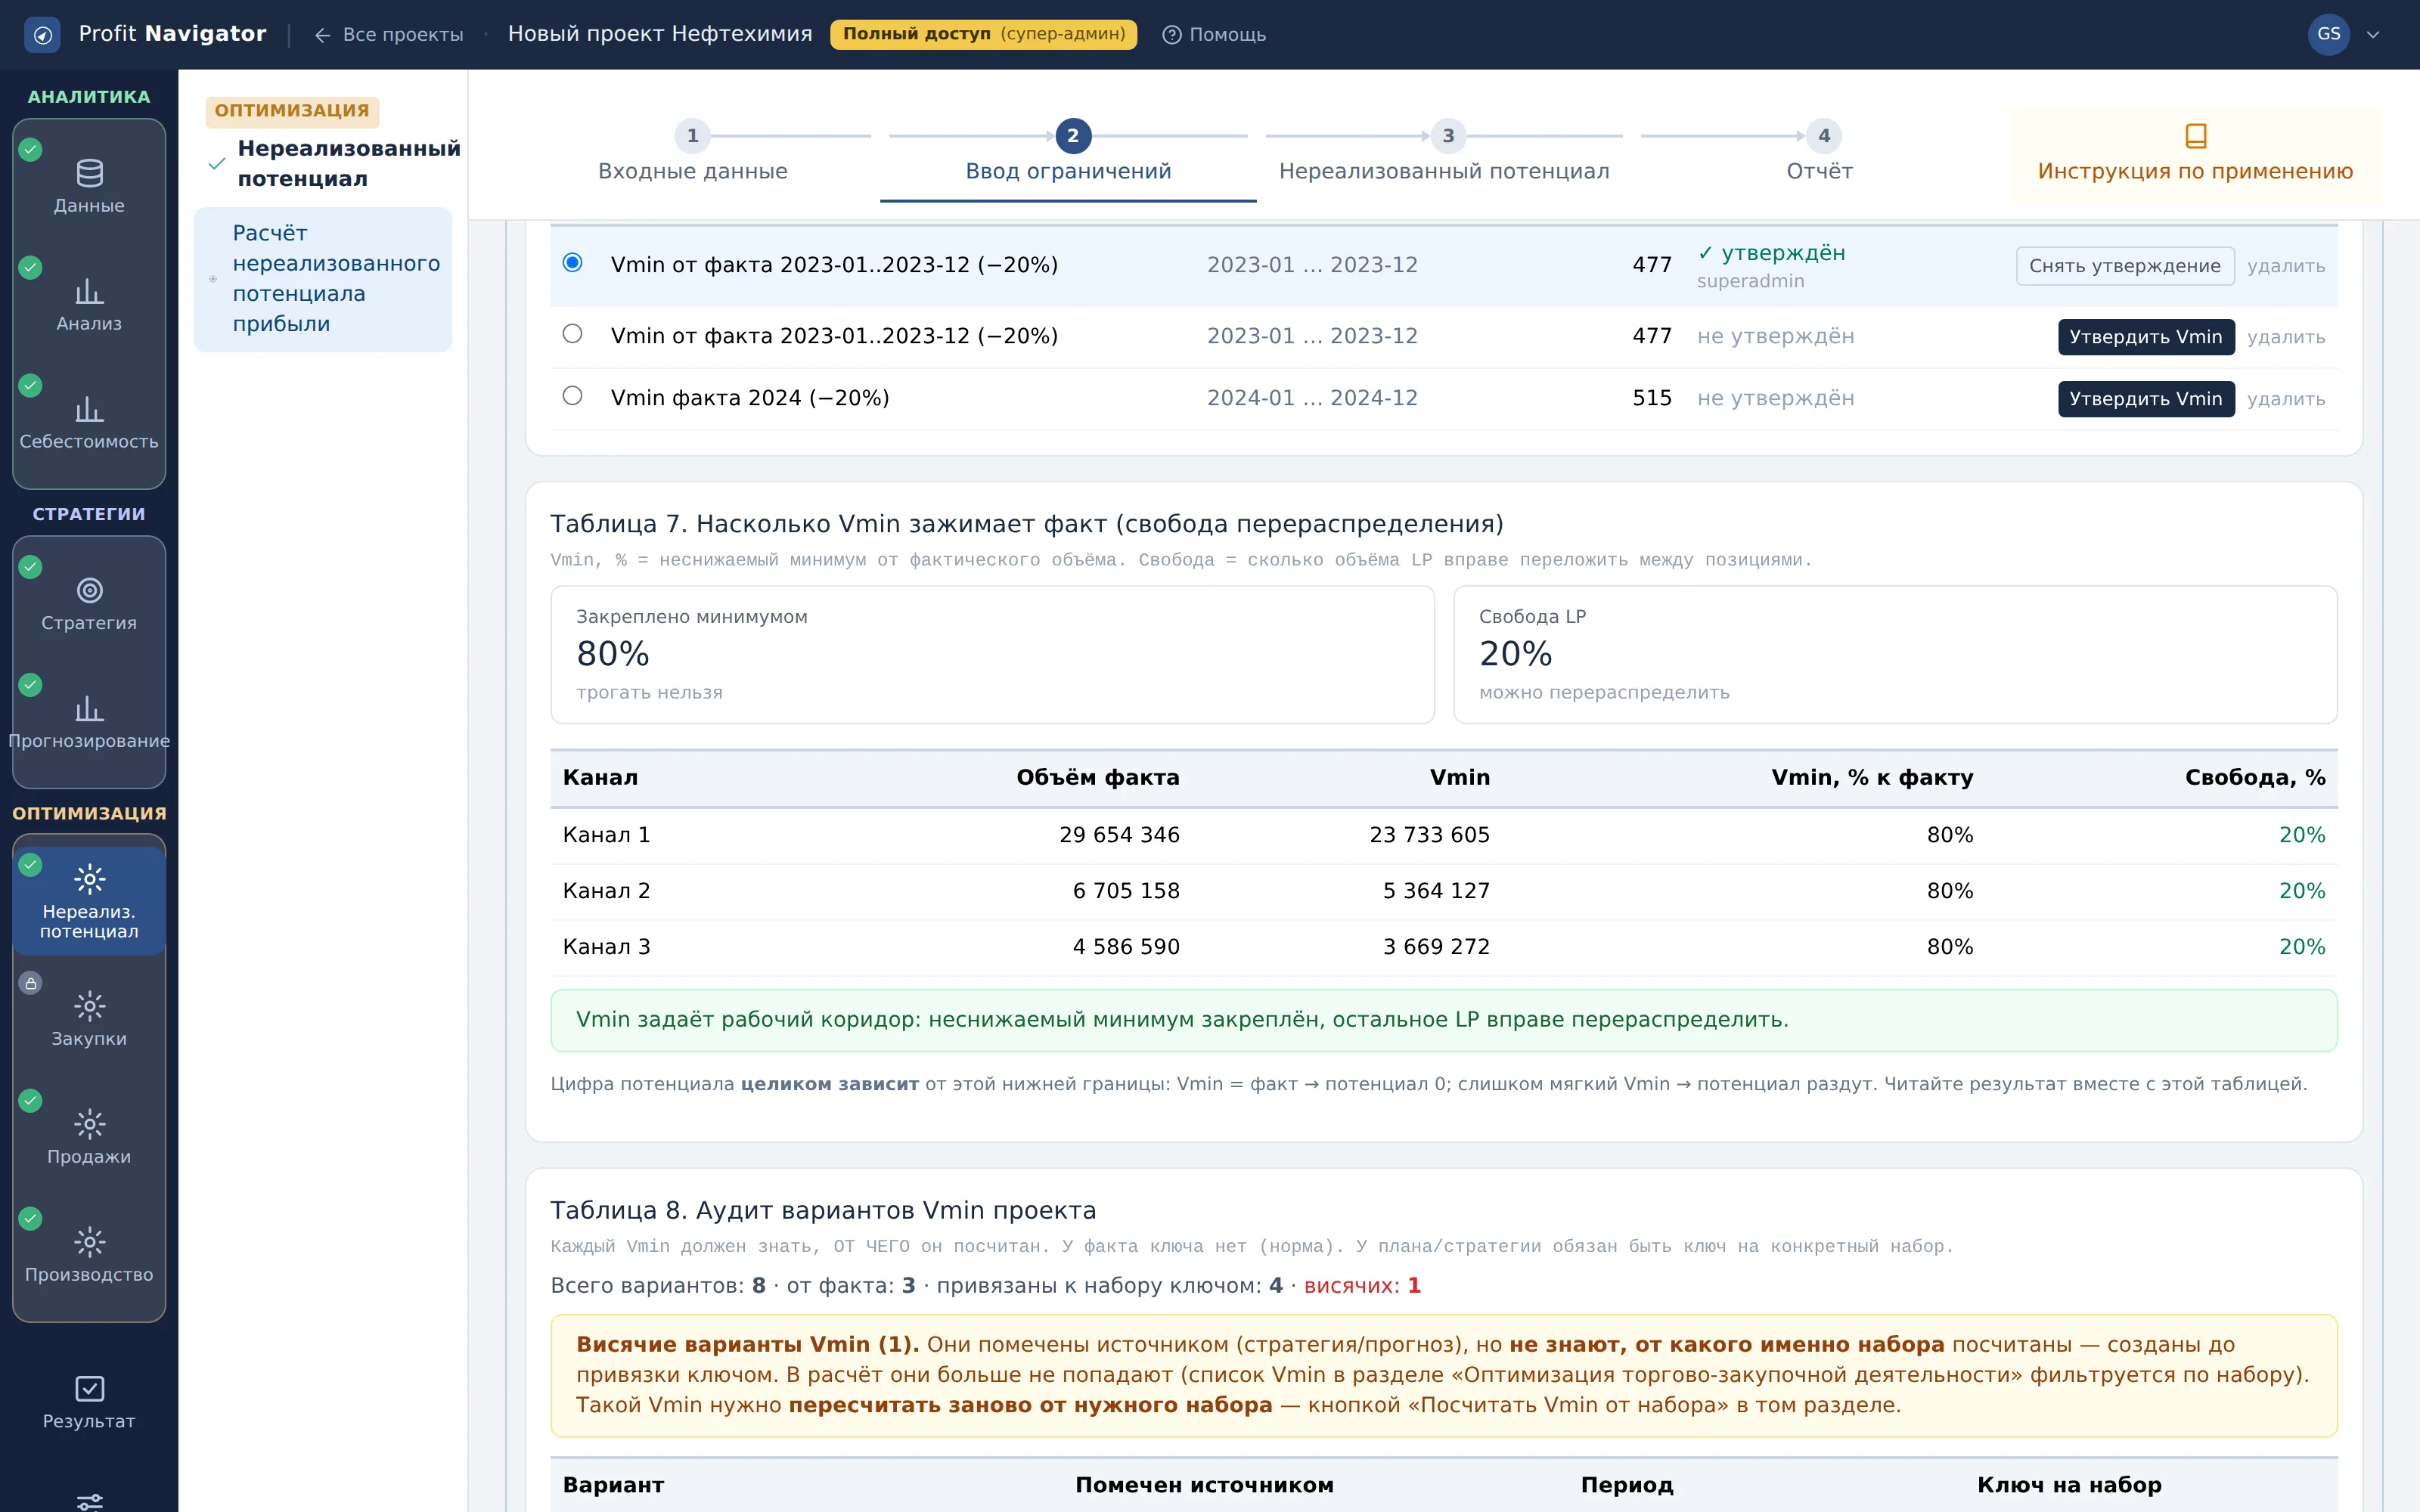Open the Анализ chart icon
2420x1512 pixels.
click(89, 291)
